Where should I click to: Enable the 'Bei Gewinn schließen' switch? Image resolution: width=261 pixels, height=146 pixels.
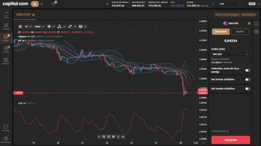(247, 89)
